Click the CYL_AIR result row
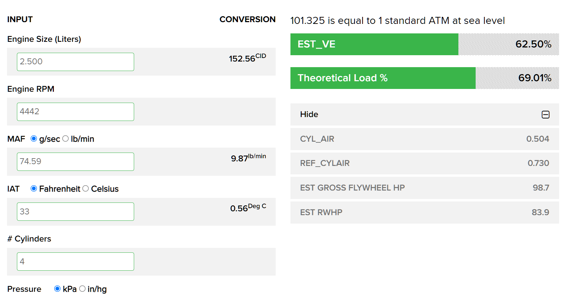The image size is (564, 296). [424, 139]
